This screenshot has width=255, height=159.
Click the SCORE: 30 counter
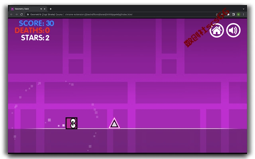point(36,23)
